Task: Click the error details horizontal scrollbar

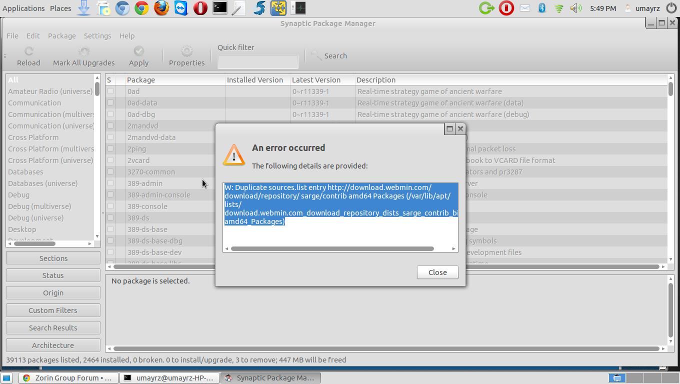Action: coord(332,248)
